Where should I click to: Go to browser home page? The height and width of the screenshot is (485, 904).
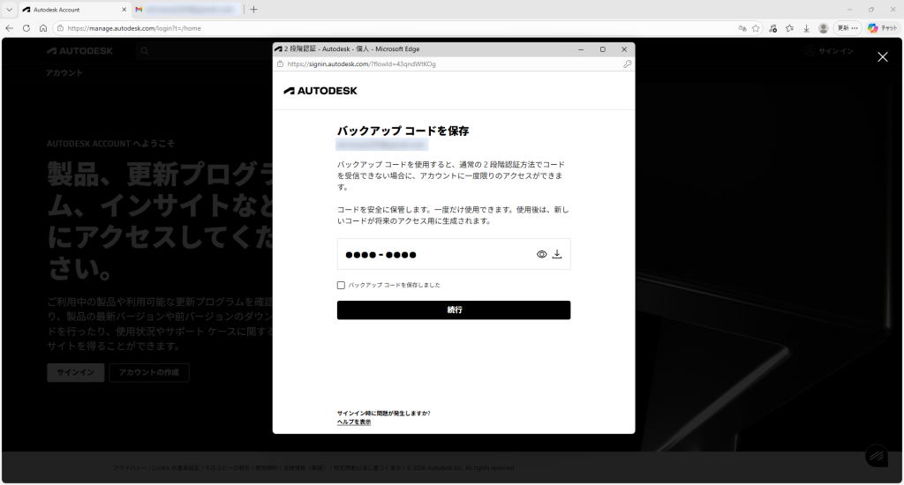(x=42, y=28)
